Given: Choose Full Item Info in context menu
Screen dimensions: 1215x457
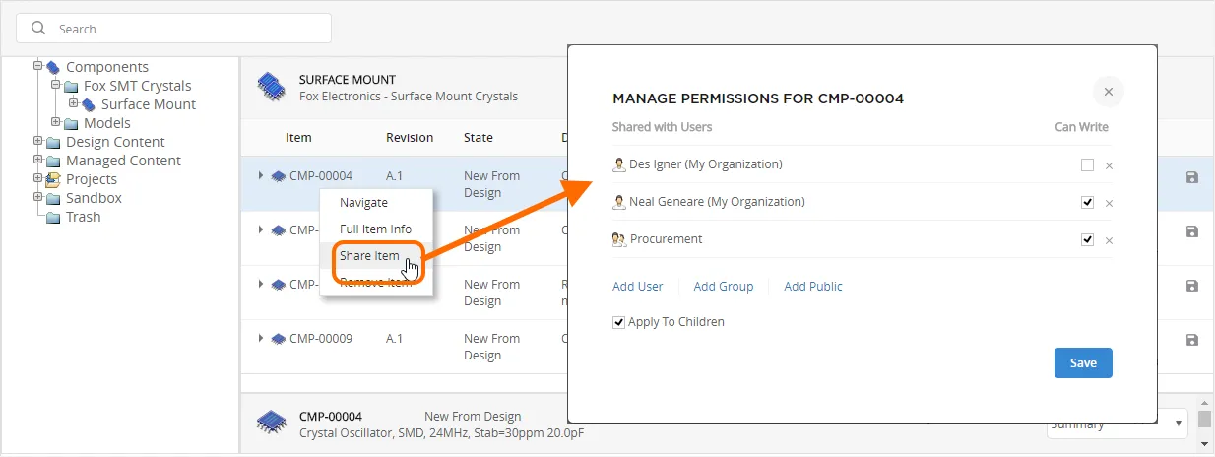Looking at the screenshot, I should click(x=375, y=229).
